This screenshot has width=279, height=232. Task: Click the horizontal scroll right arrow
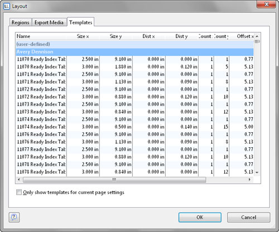(249, 180)
